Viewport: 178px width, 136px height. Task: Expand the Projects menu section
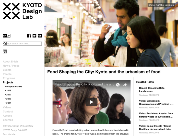point(8,82)
